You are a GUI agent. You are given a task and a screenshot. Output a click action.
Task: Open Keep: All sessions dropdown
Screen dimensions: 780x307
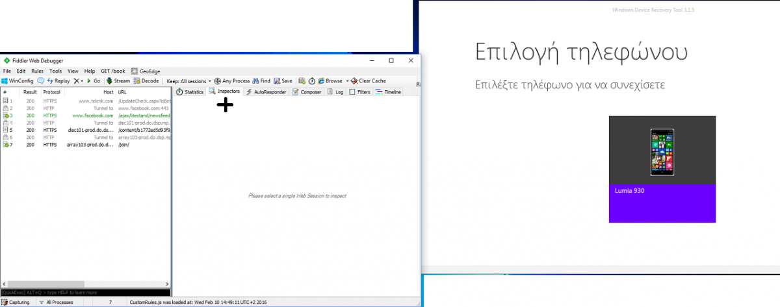coord(189,81)
